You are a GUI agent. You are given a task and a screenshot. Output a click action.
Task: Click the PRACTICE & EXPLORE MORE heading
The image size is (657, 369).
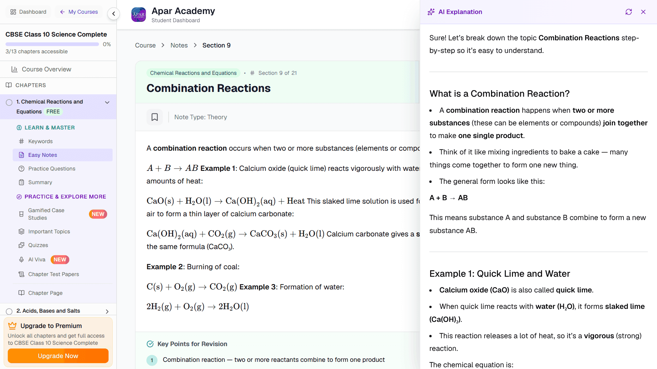(65, 197)
